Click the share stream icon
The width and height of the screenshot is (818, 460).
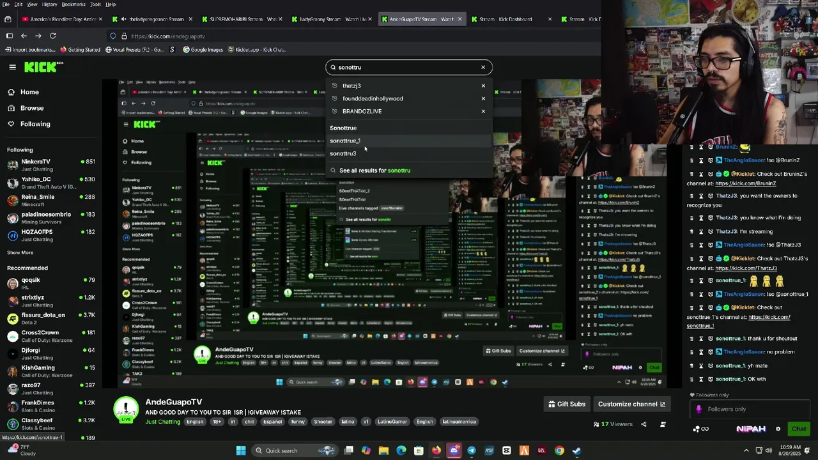coord(644,424)
